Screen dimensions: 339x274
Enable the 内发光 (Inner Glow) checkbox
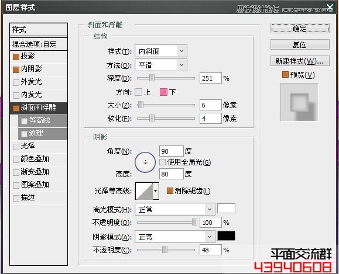16,95
